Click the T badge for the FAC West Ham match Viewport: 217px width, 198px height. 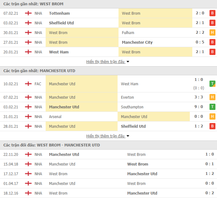[x=212, y=84]
